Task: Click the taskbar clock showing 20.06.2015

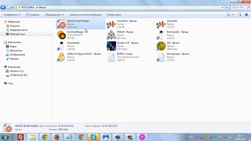Action: click(240, 137)
